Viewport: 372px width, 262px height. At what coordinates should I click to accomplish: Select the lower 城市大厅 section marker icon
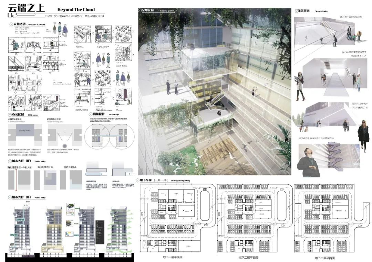tap(10, 197)
